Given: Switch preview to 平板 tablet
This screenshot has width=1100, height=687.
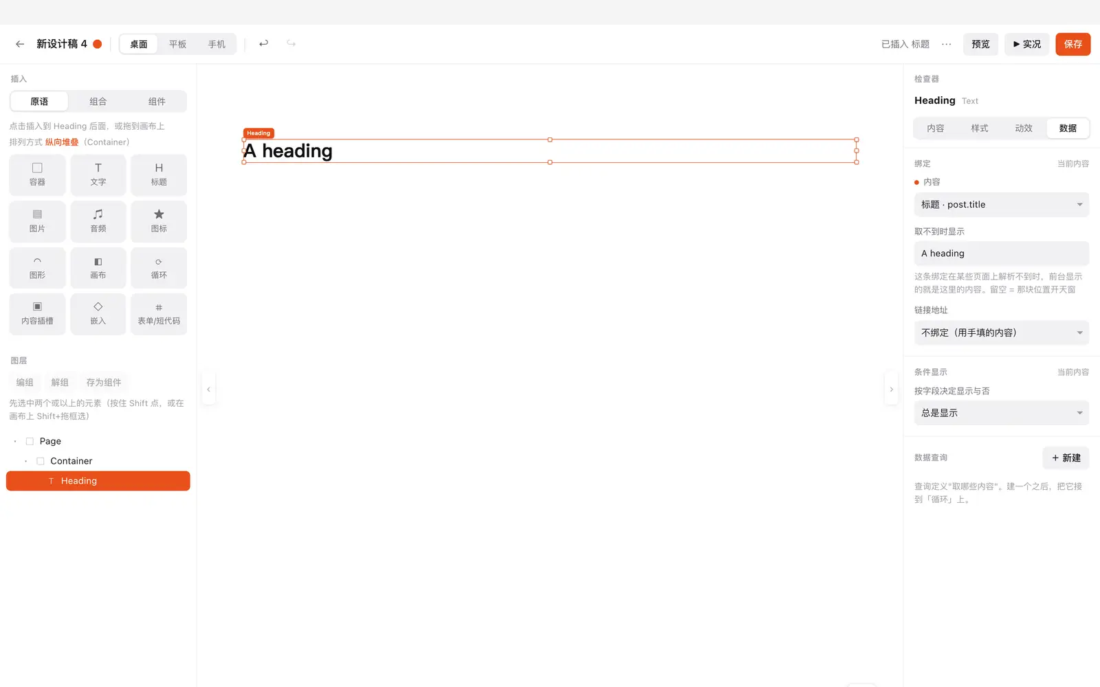Looking at the screenshot, I should pyautogui.click(x=178, y=44).
